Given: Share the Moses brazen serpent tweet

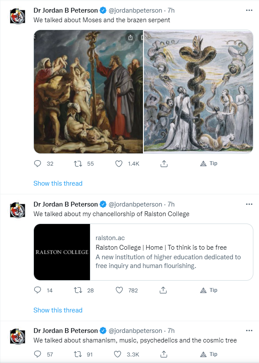Looking at the screenshot, I should 164,164.
